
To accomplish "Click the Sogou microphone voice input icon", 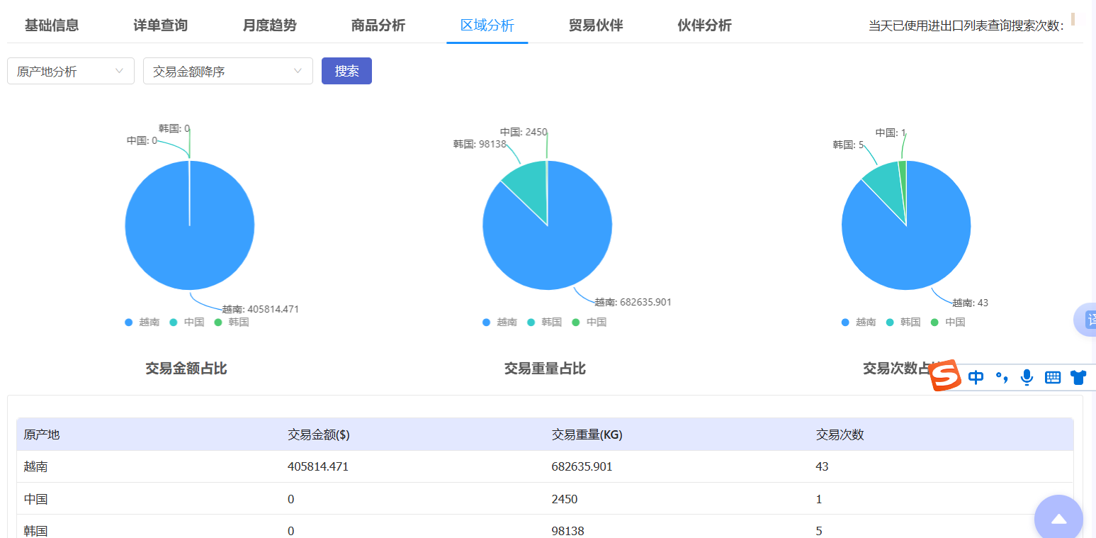I will 1027,377.
